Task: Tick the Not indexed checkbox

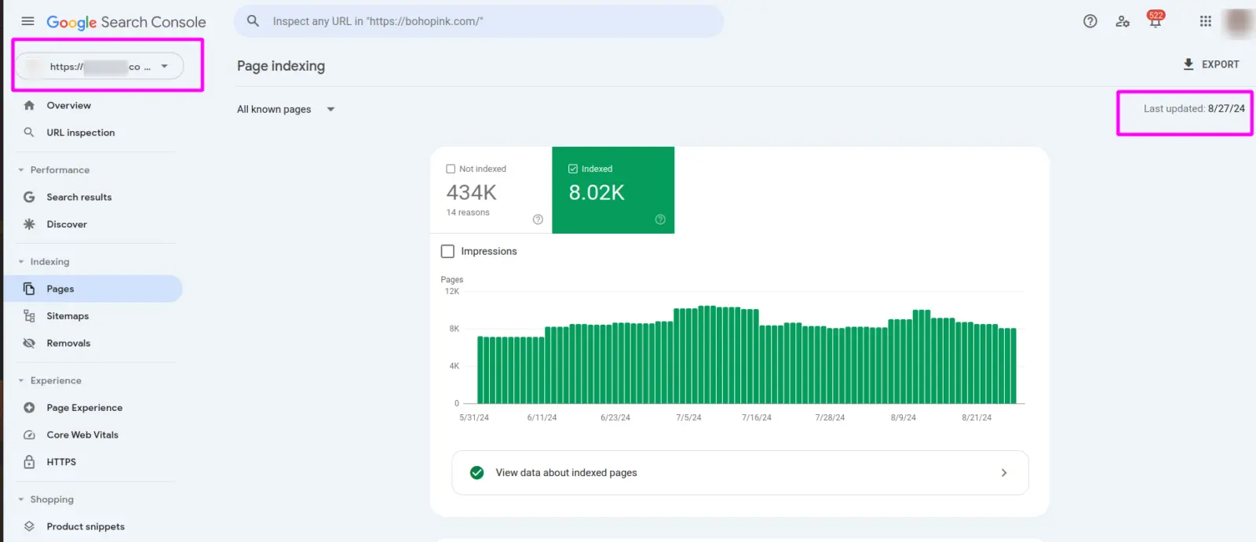Action: tap(451, 169)
